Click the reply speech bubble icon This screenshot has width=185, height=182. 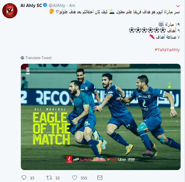pyautogui.click(x=24, y=178)
